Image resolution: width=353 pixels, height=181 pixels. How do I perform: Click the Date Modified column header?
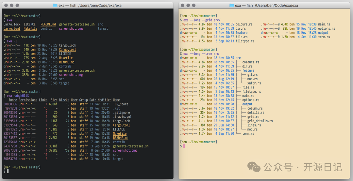point(100,100)
